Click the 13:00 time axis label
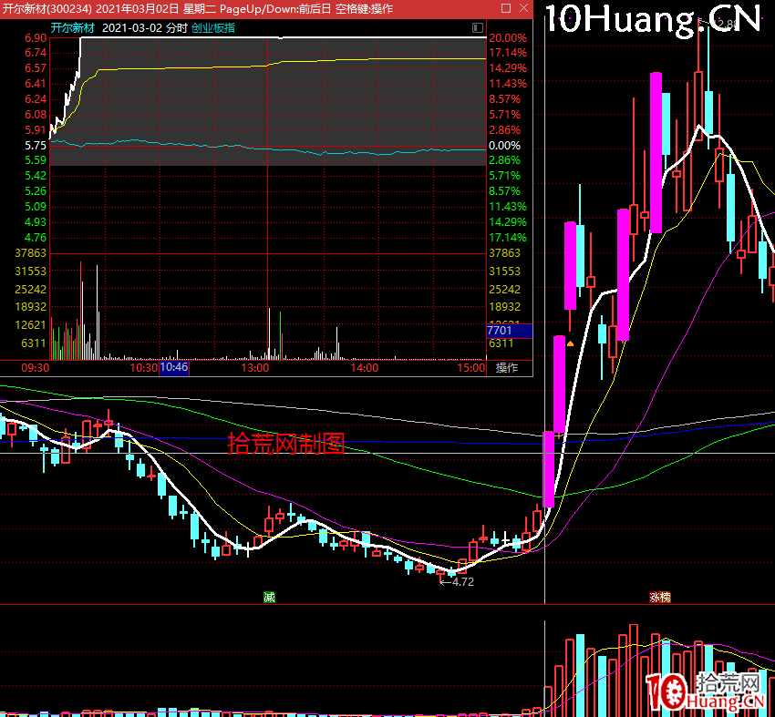Image resolution: width=775 pixels, height=717 pixels. point(255,368)
